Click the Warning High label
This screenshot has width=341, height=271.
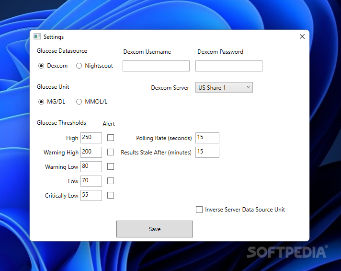tap(61, 153)
